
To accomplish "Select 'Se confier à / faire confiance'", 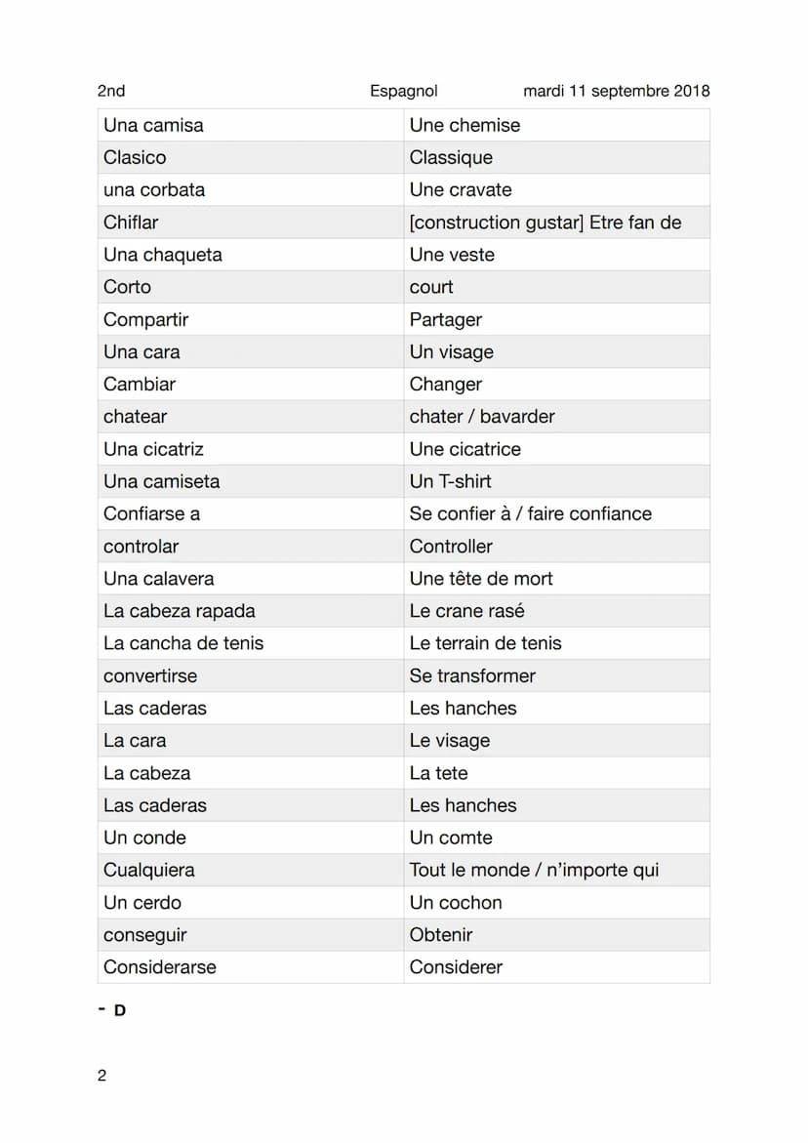I will pyautogui.click(x=531, y=514).
